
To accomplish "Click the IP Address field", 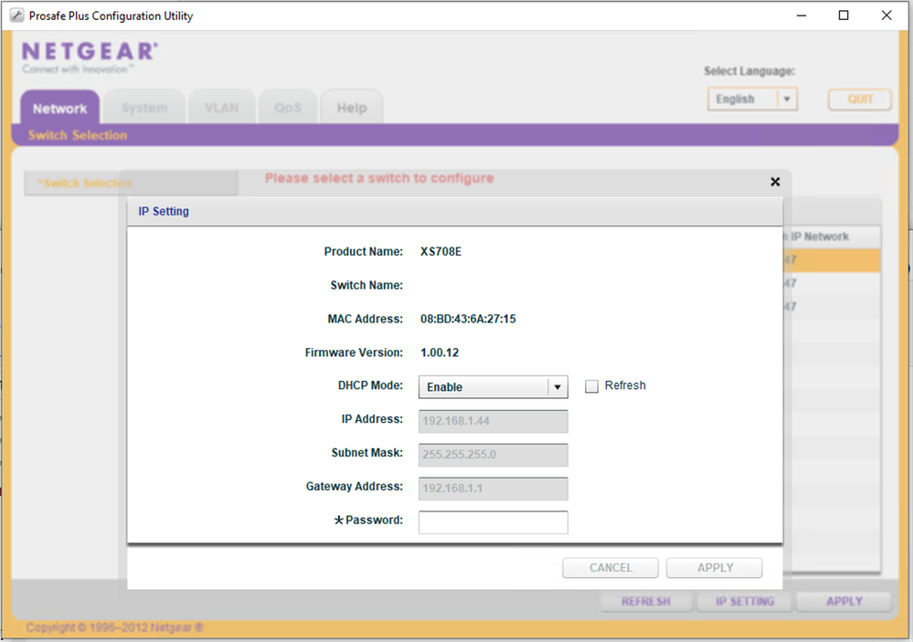I will (494, 421).
